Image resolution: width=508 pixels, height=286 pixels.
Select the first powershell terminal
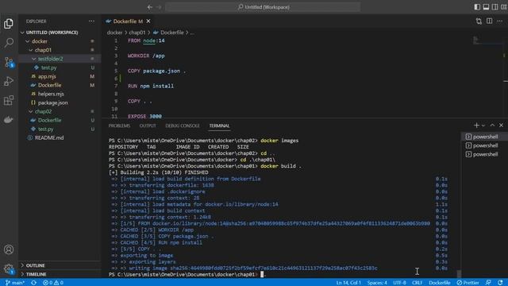484,137
